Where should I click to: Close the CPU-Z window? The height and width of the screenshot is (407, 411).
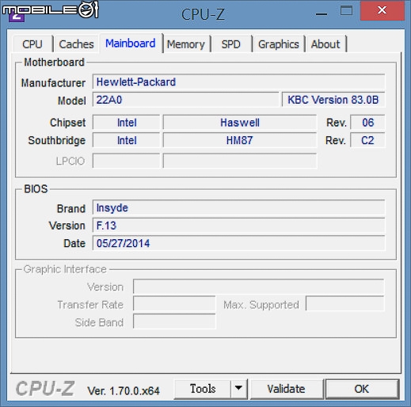[x=382, y=10]
